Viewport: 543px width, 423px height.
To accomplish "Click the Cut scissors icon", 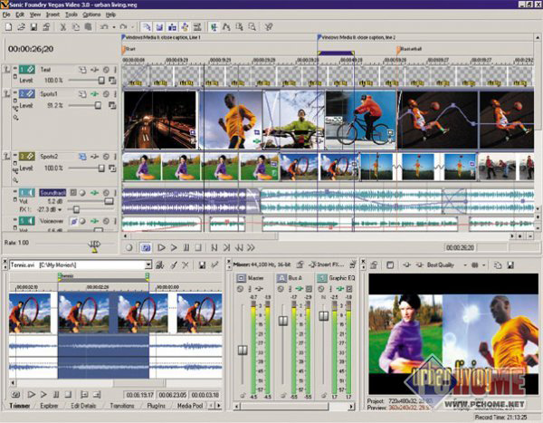I will (x=62, y=27).
